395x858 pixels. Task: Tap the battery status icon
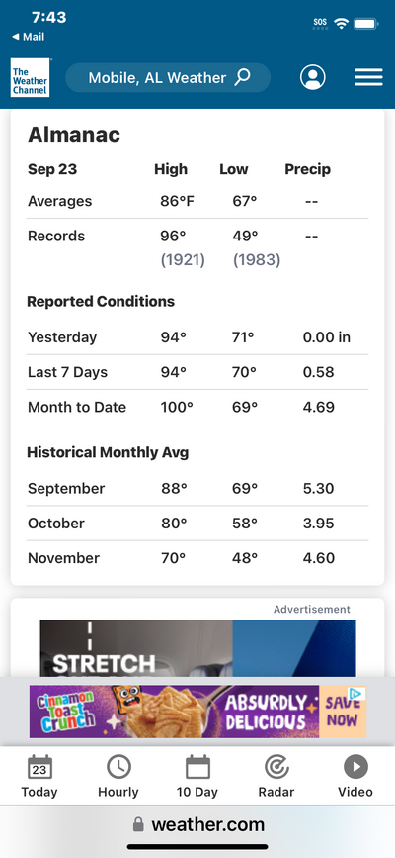click(x=365, y=24)
